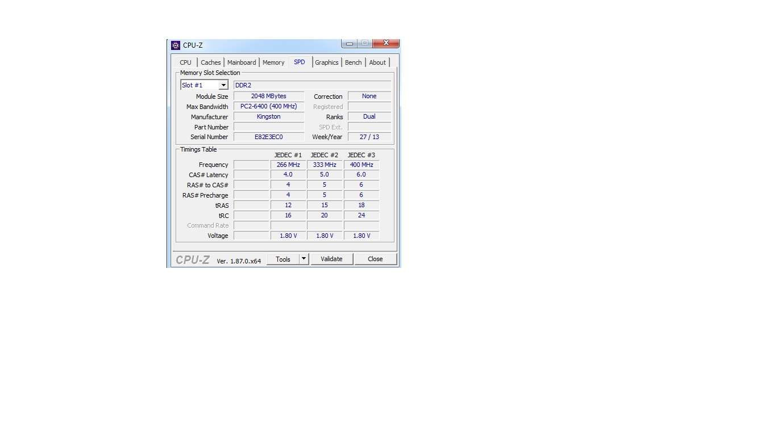Go to the Memory tab

click(x=273, y=62)
